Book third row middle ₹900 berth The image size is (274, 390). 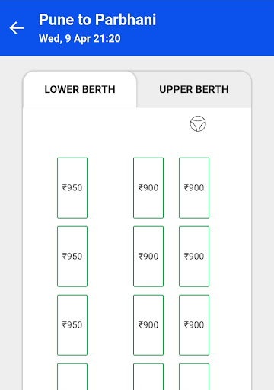pos(148,325)
